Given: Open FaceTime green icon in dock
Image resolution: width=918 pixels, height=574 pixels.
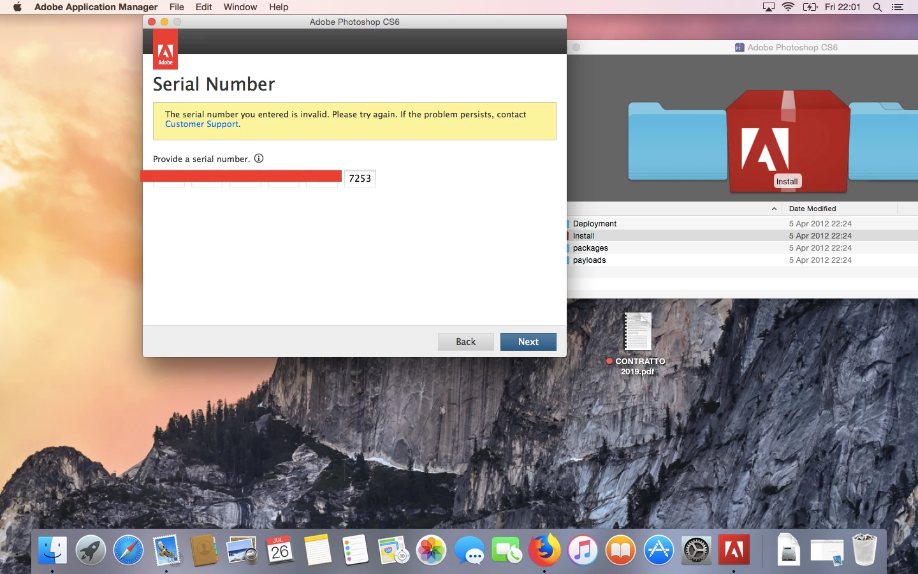Looking at the screenshot, I should point(507,550).
